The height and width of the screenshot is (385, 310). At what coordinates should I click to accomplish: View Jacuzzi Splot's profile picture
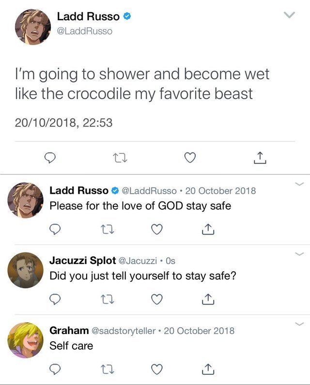[x=25, y=270]
